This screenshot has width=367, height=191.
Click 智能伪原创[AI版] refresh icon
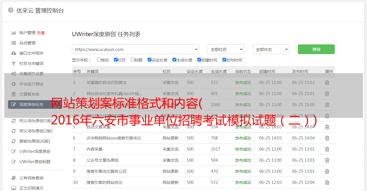[x=13, y=141]
